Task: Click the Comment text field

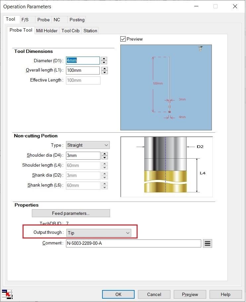Action: click(134, 243)
